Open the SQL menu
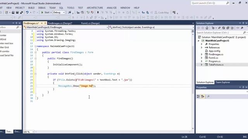 click(x=61, y=8)
